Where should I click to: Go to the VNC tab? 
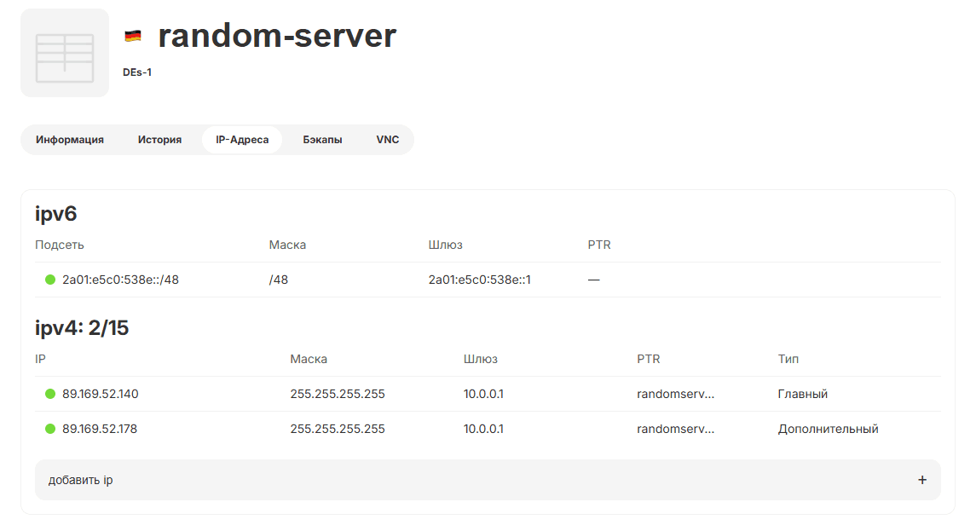tap(387, 140)
